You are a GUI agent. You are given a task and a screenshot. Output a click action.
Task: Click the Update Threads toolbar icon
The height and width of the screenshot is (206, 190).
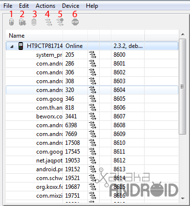click(48, 22)
